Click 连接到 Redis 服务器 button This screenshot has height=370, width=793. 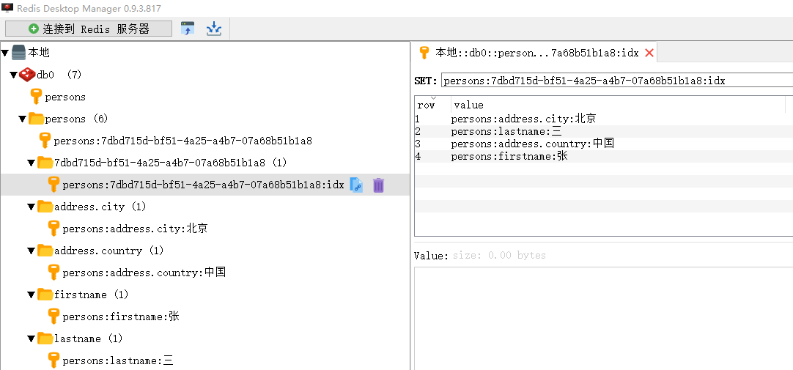click(89, 29)
